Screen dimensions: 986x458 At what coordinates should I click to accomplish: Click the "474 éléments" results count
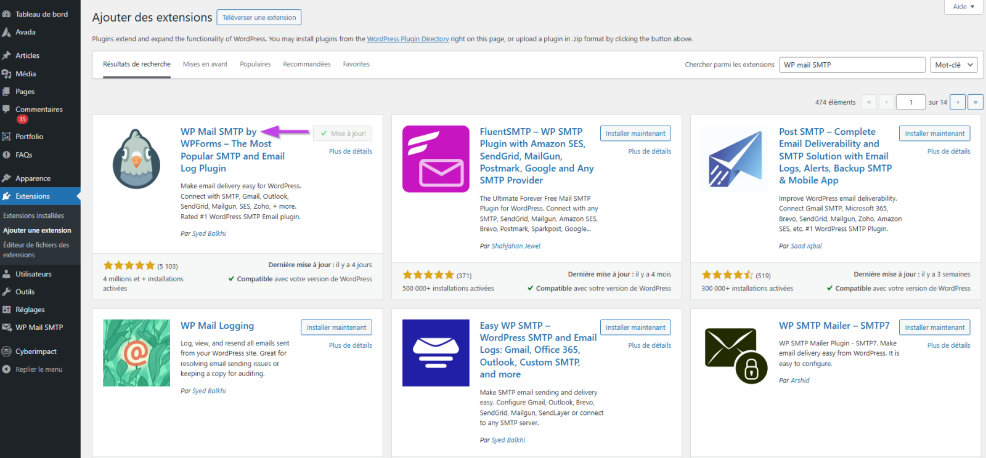pos(835,102)
